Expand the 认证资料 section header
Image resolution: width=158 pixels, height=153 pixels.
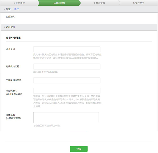click(x=10, y=27)
